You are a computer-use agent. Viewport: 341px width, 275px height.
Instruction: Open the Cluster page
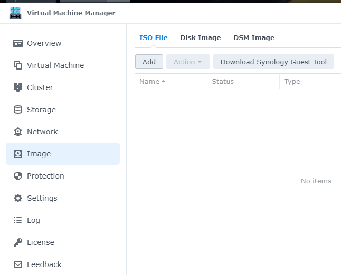click(63, 87)
